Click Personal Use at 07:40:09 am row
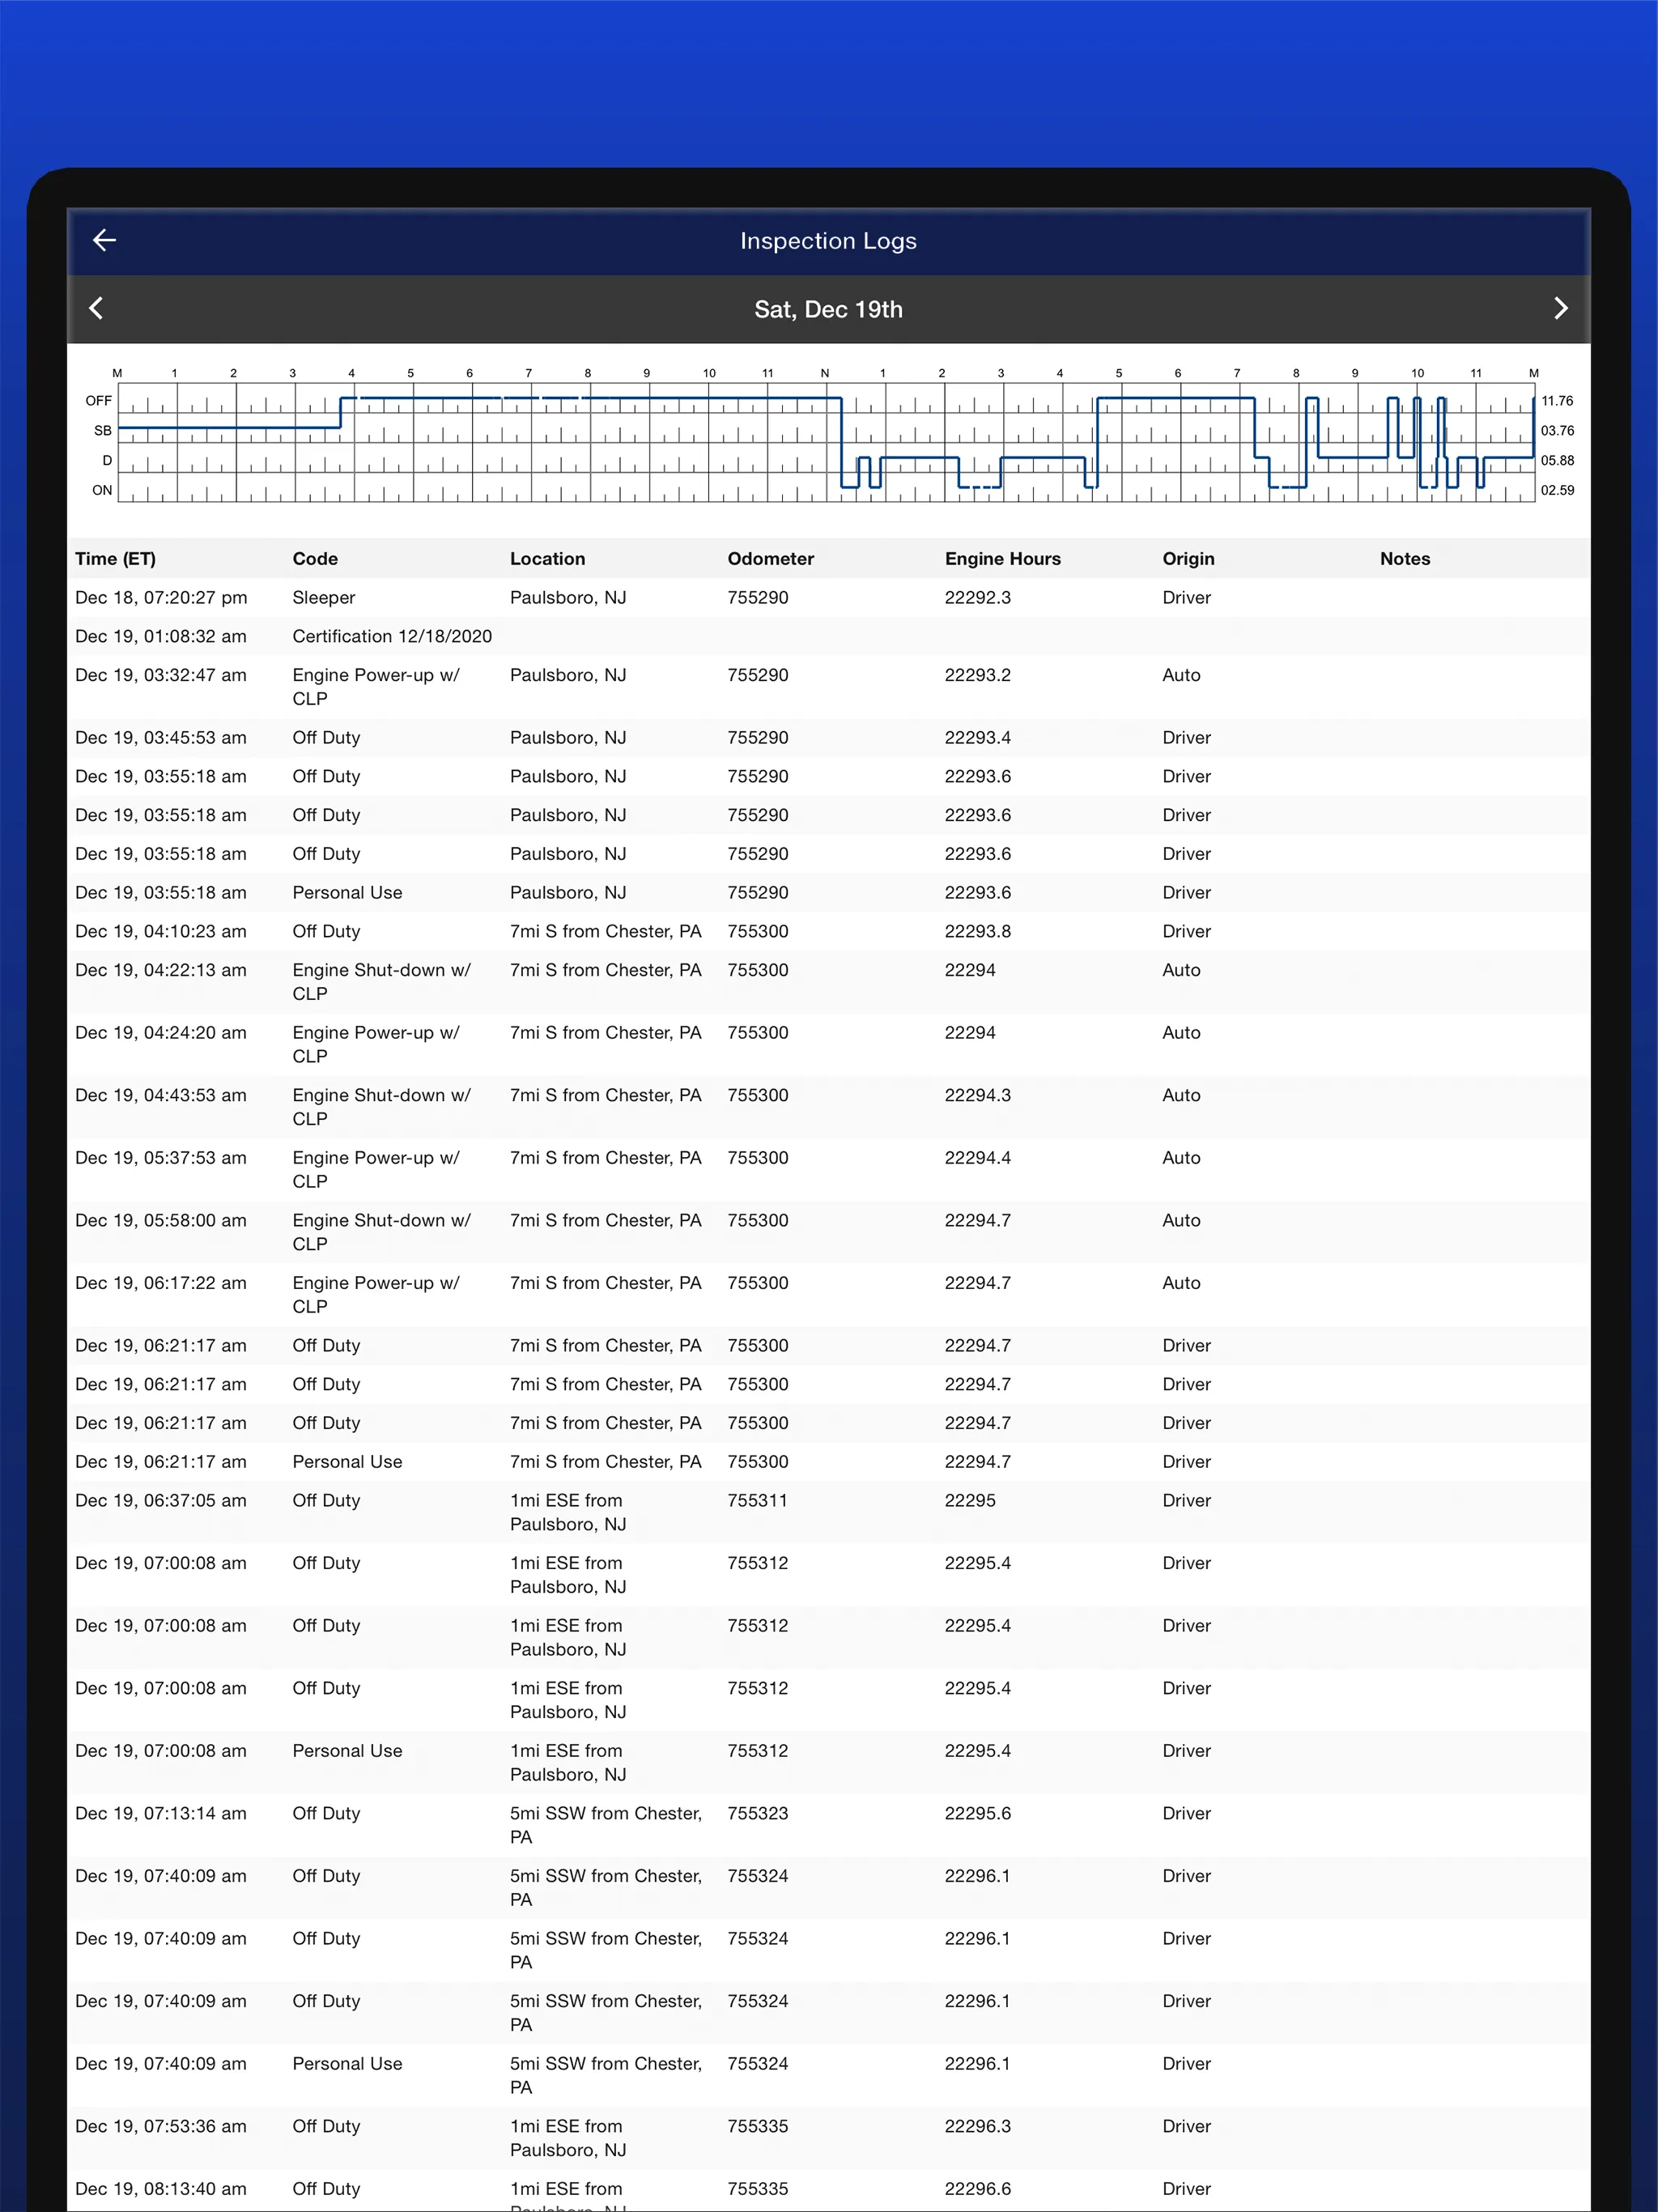This screenshot has width=1658, height=2212. (x=347, y=2064)
